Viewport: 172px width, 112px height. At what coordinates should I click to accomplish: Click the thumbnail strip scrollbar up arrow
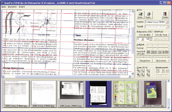click(169, 81)
